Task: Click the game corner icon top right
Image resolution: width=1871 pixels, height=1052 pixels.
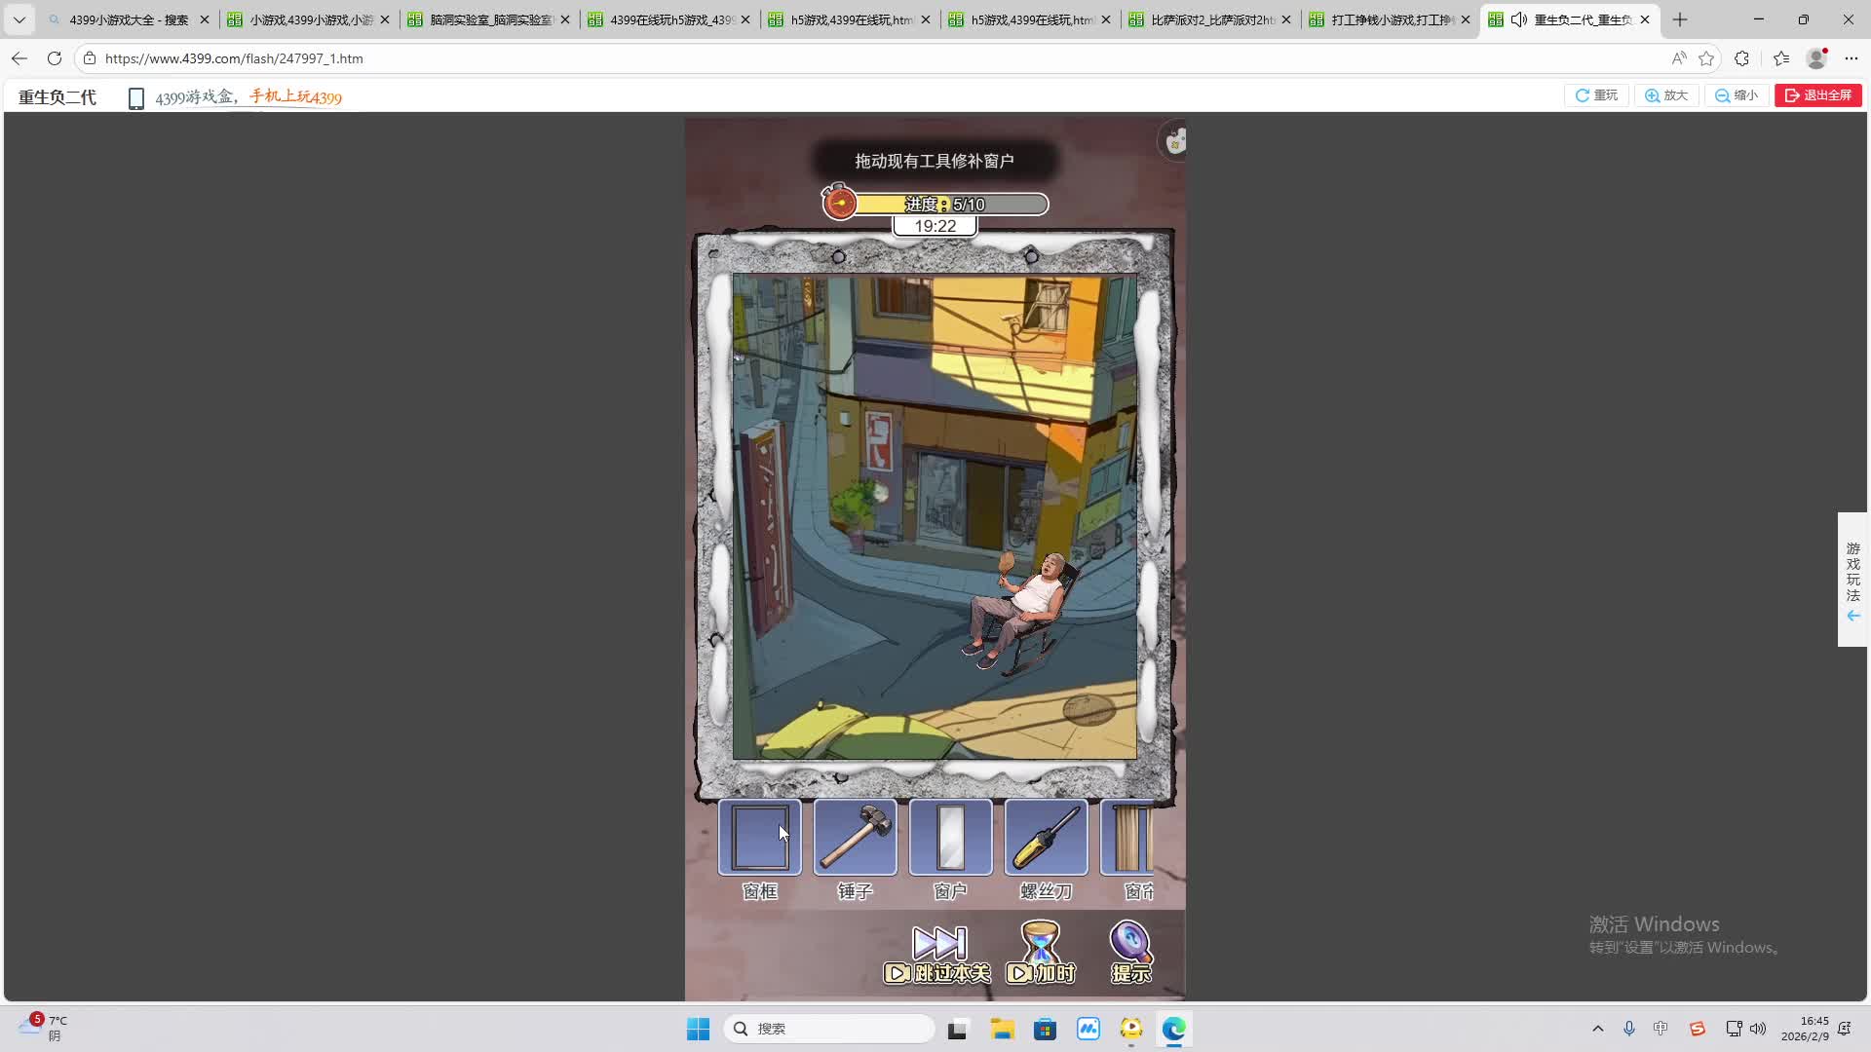Action: (1175, 142)
